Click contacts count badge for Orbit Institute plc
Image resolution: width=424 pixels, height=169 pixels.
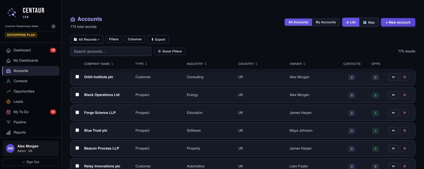tap(352, 77)
